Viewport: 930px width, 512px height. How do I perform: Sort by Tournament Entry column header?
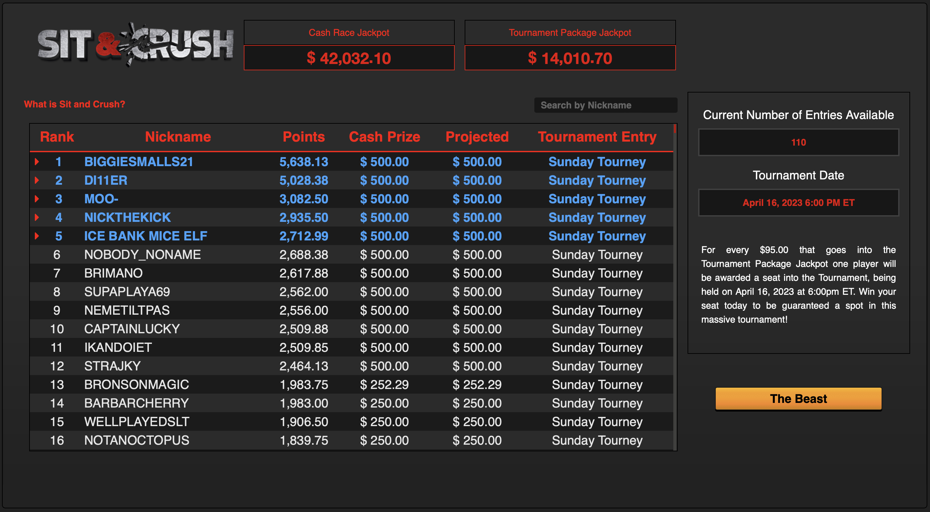click(x=597, y=137)
